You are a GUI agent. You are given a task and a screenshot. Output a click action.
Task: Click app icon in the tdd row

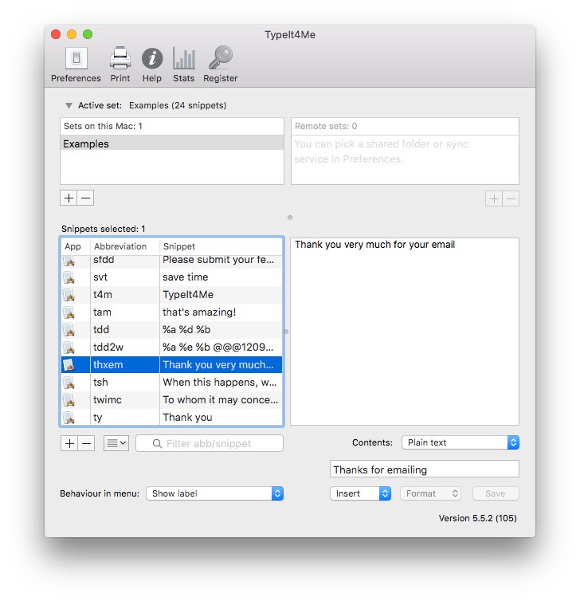click(69, 330)
